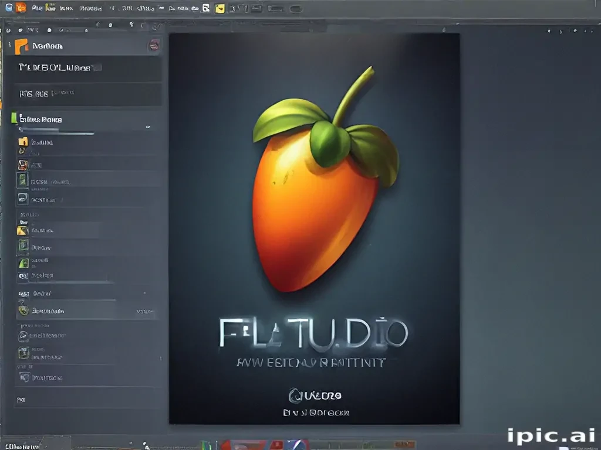The height and width of the screenshot is (450, 601).
Task: Select the highlighted row with olive round icon
Action: (x=87, y=311)
